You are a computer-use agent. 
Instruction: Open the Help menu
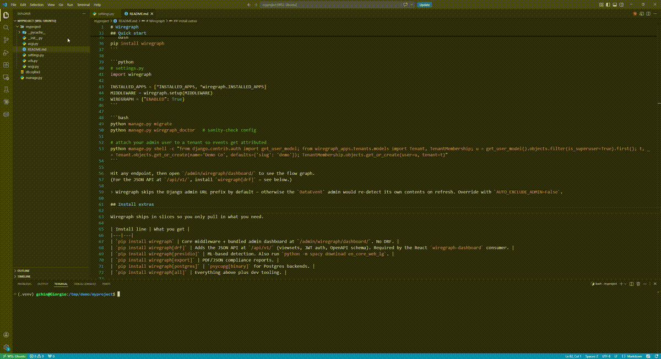click(97, 4)
